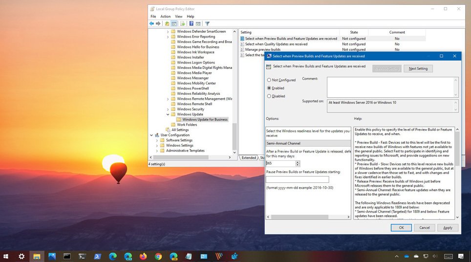Open the Action menu
The image size is (471, 262).
[165, 17]
